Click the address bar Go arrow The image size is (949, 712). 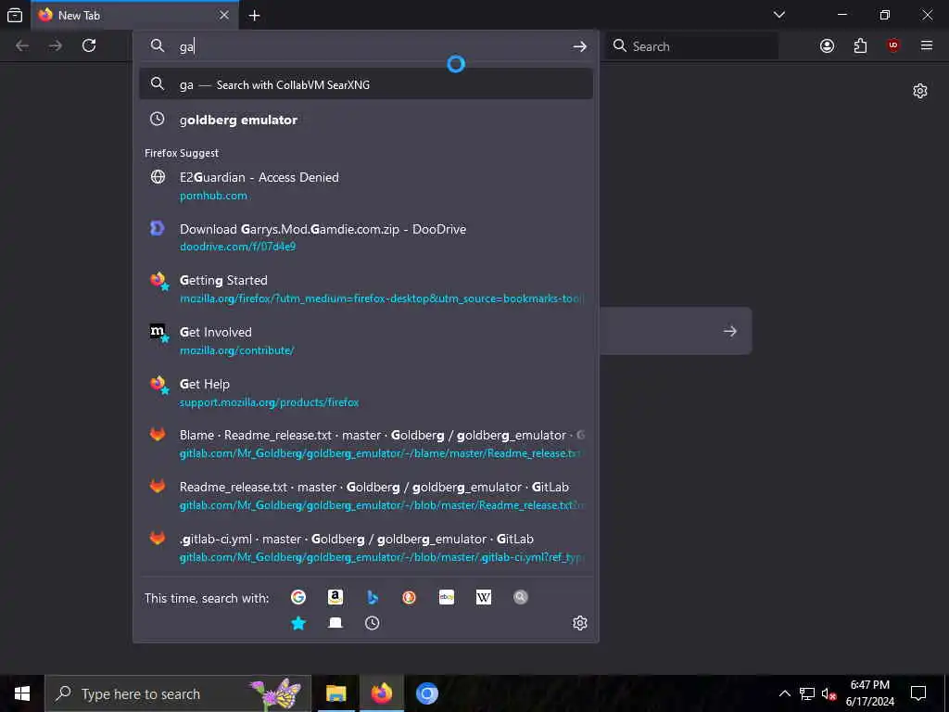tap(579, 46)
